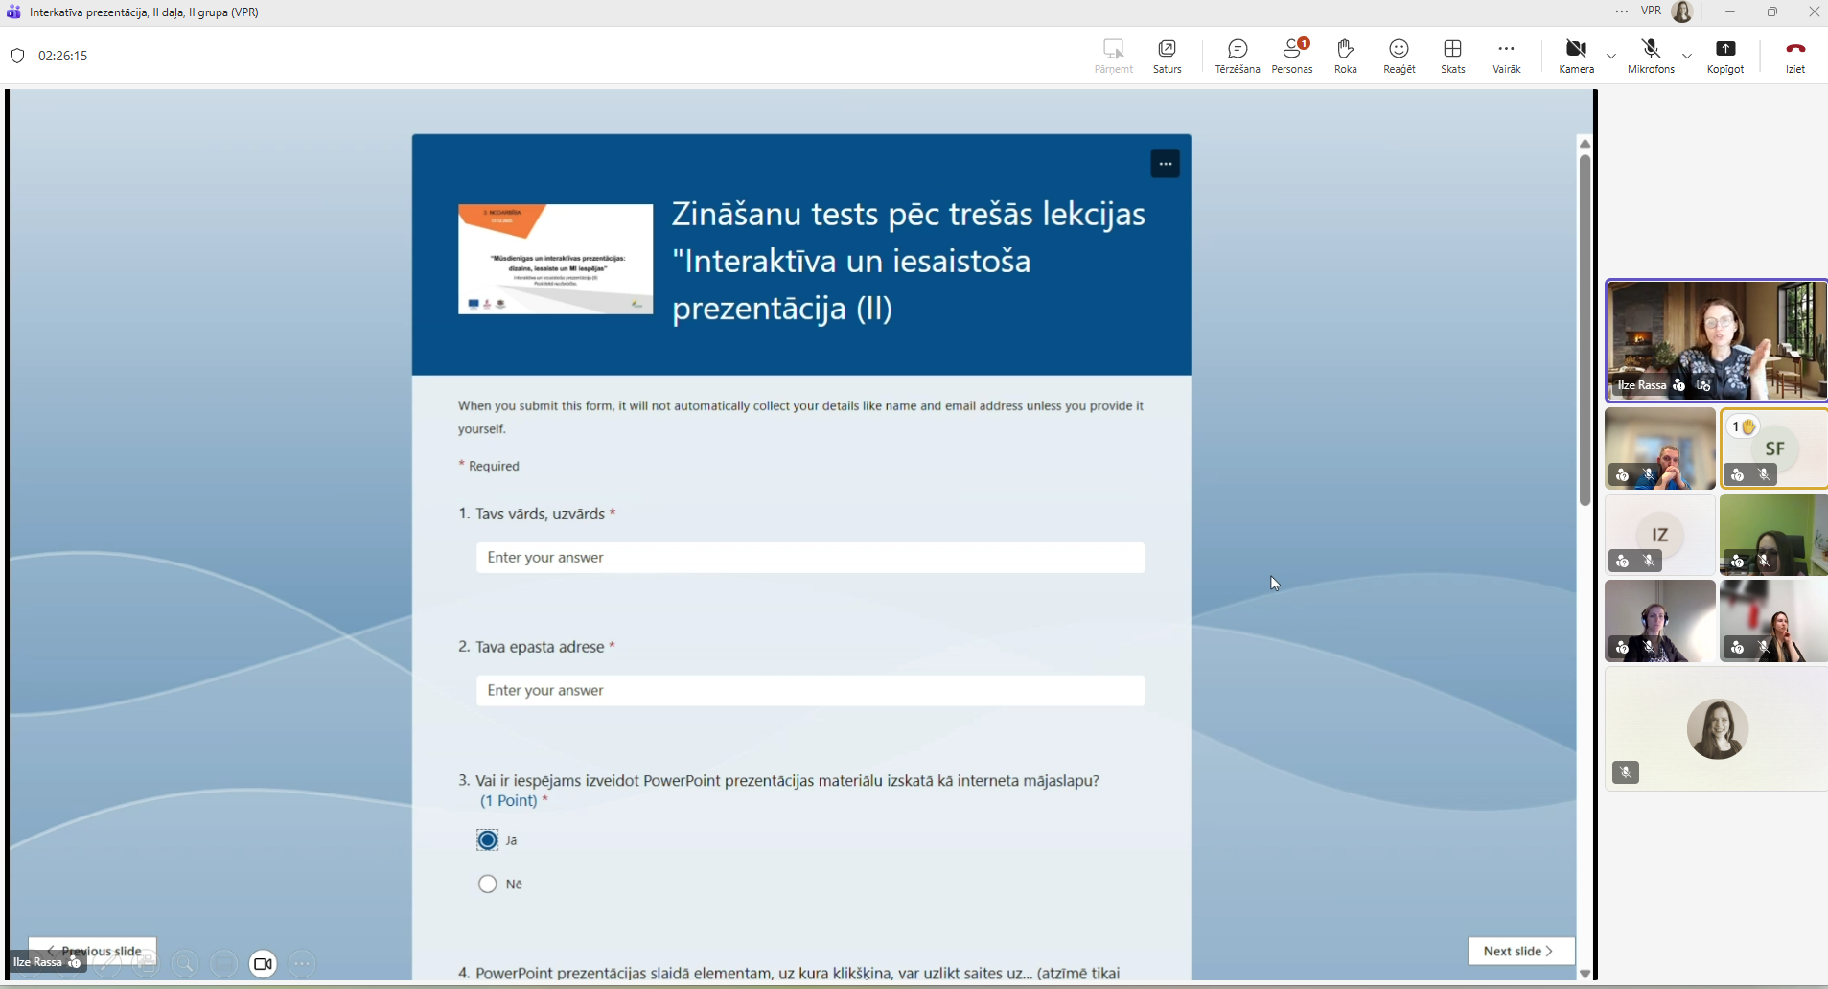The width and height of the screenshot is (1828, 989).
Task: Click the Tavs vārds answer field
Action: (810, 558)
